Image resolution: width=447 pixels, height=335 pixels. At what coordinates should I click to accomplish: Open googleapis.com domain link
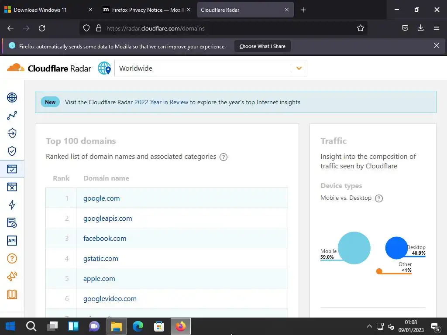click(107, 219)
